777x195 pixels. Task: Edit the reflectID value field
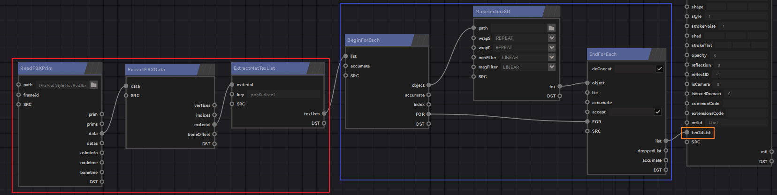click(x=740, y=75)
